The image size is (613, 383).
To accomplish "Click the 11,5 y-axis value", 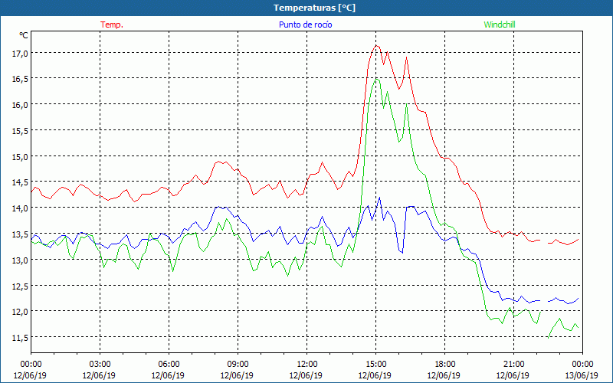I will click(20, 337).
